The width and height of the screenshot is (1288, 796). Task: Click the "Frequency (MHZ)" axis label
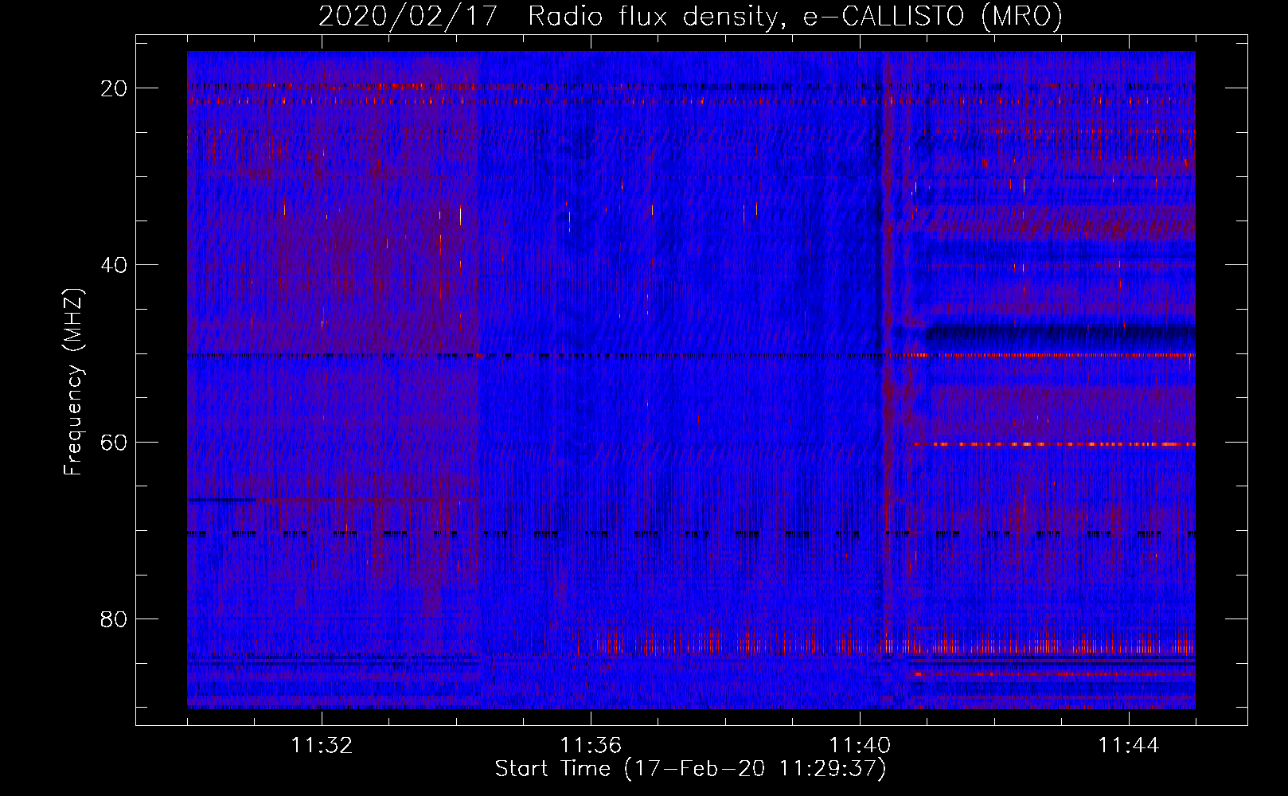point(73,381)
